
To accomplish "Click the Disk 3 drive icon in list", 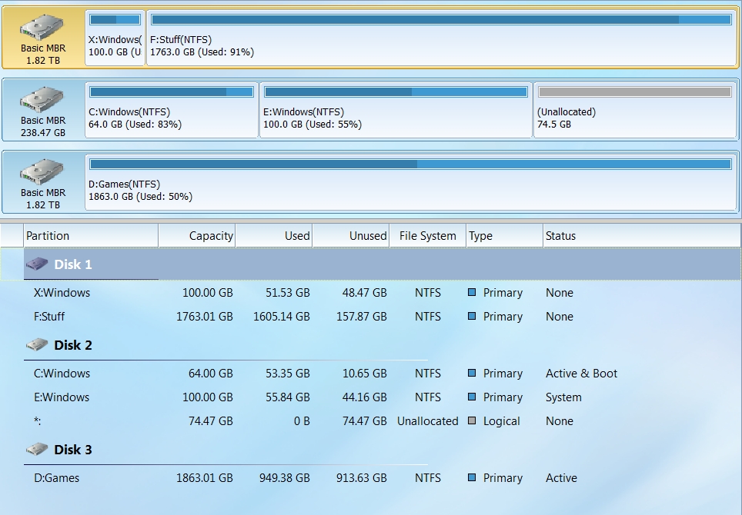I will pyautogui.click(x=37, y=450).
